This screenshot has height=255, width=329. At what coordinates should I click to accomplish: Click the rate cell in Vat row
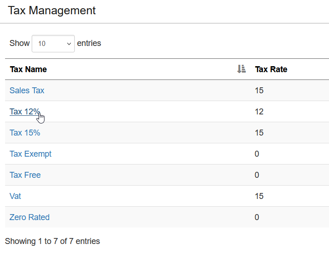[x=259, y=196]
